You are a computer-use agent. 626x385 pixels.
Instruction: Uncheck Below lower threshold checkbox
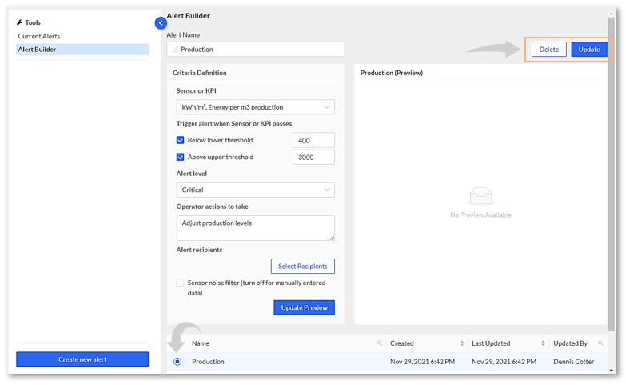click(181, 140)
